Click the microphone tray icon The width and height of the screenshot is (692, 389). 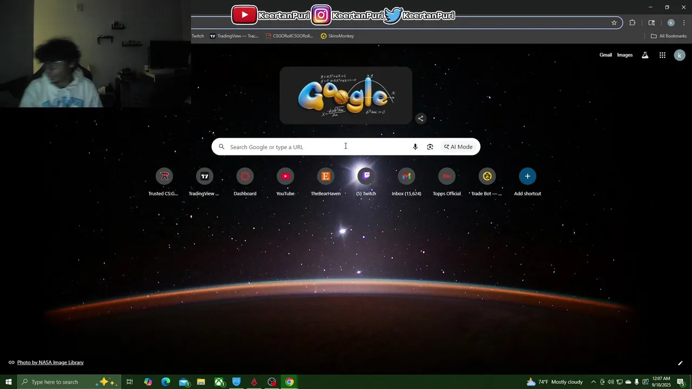(637, 382)
